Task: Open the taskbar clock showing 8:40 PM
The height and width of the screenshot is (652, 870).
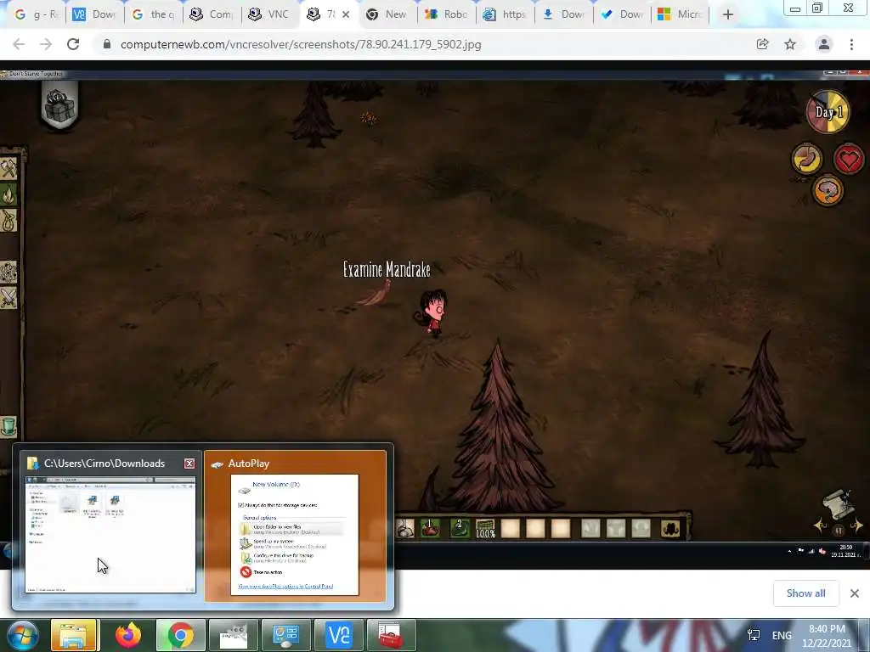Action: [827, 635]
